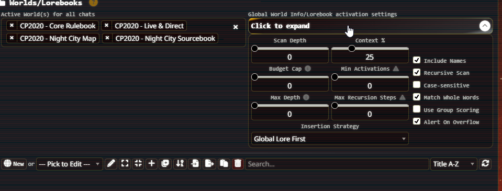Screen dimensions: 502x191
Task: Click the refresh icon beside Title A-Z
Action: pos(485,164)
